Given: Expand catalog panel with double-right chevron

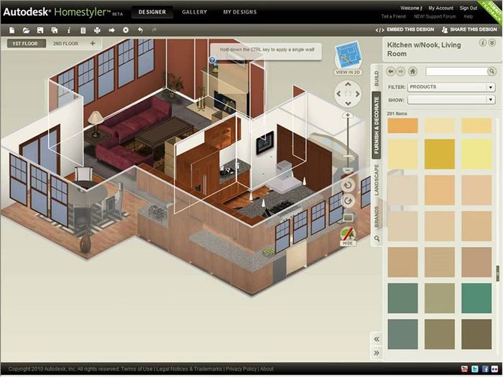Looking at the screenshot, I should [377, 353].
